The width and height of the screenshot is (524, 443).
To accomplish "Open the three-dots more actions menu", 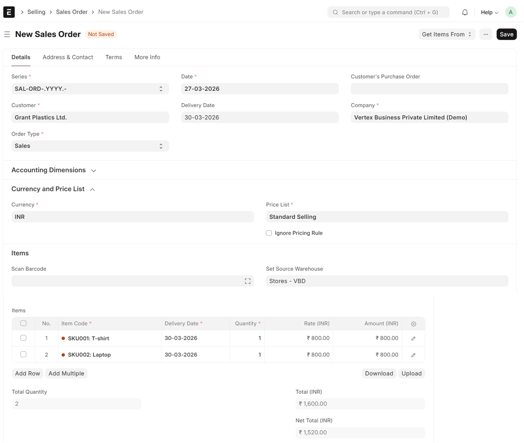I will click(x=485, y=34).
